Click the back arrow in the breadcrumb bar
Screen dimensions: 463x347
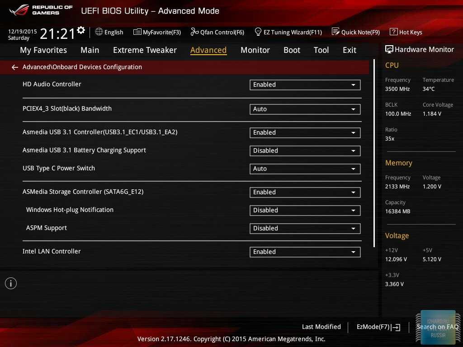15,67
